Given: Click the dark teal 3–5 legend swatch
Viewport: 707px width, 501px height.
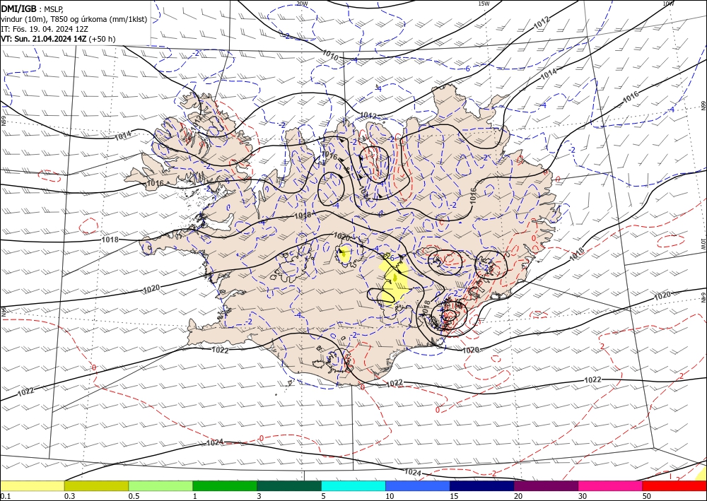Looking at the screenshot, I should 289,485.
